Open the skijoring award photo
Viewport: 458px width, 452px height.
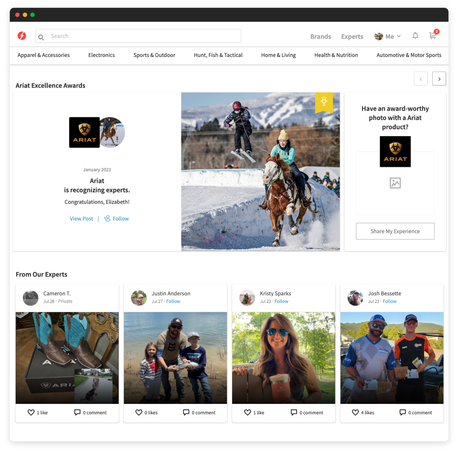pos(261,172)
